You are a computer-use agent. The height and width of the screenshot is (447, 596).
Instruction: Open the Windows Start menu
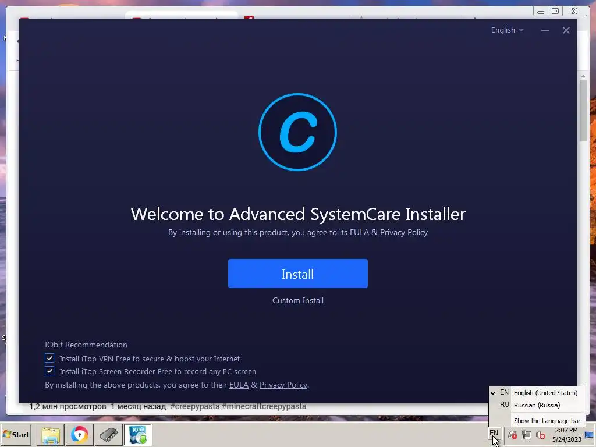16,434
